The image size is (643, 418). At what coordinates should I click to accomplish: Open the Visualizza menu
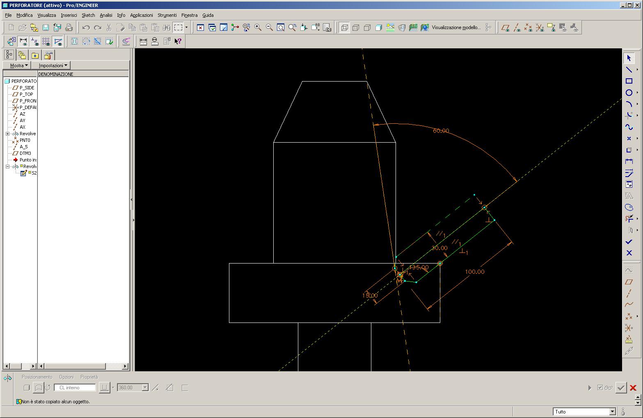tap(46, 15)
